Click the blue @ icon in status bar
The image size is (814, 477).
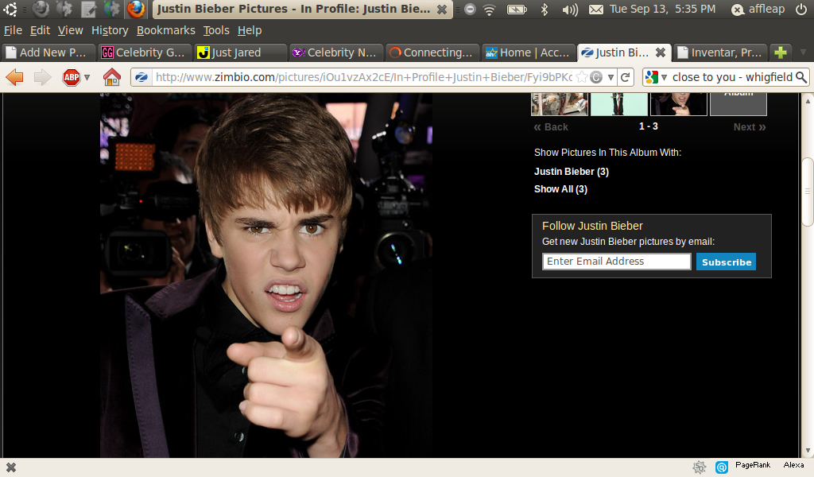[x=722, y=467]
